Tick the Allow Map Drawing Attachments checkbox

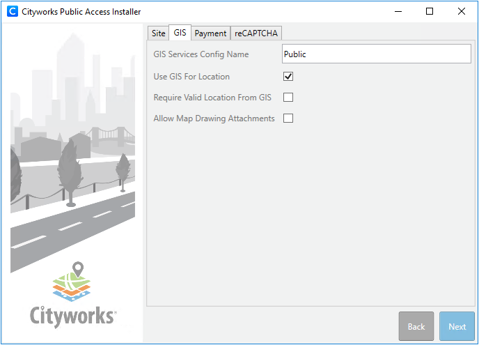288,118
